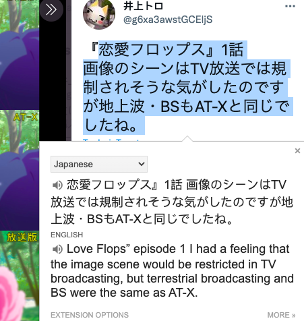Play audio for the Japanese source text

pos(57,185)
